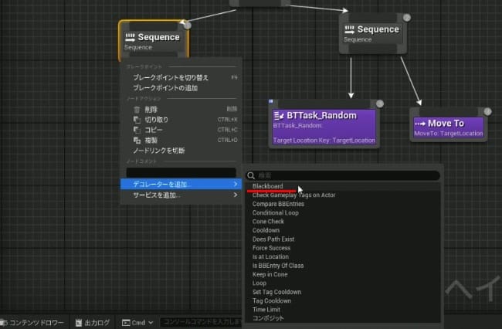
Task: Click the node comment text field
Action: click(181, 172)
